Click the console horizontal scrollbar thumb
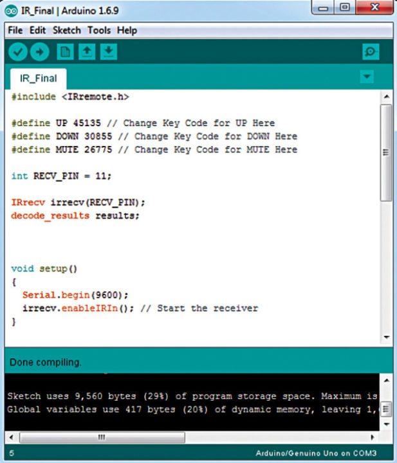This screenshot has height=463, width=397. click(x=102, y=437)
